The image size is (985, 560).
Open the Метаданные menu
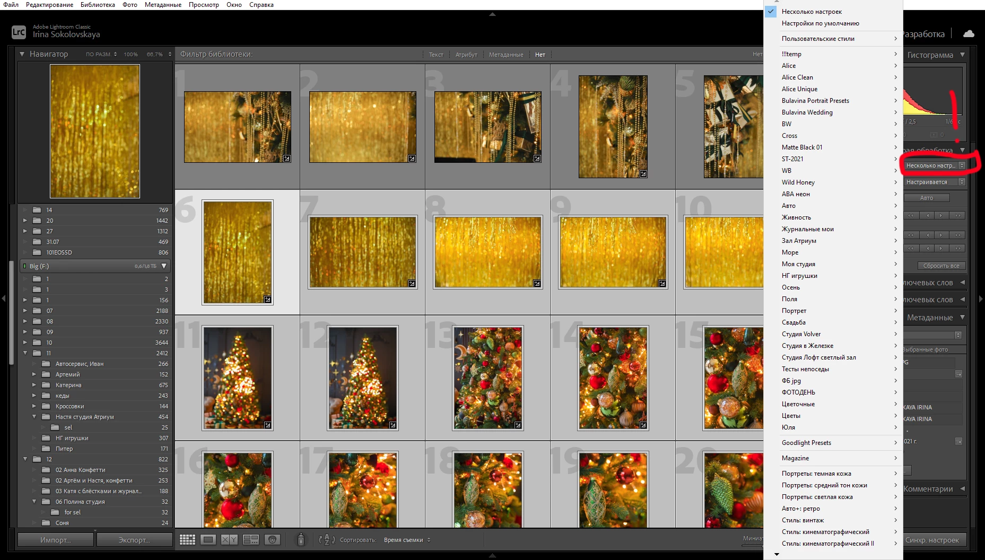click(163, 5)
